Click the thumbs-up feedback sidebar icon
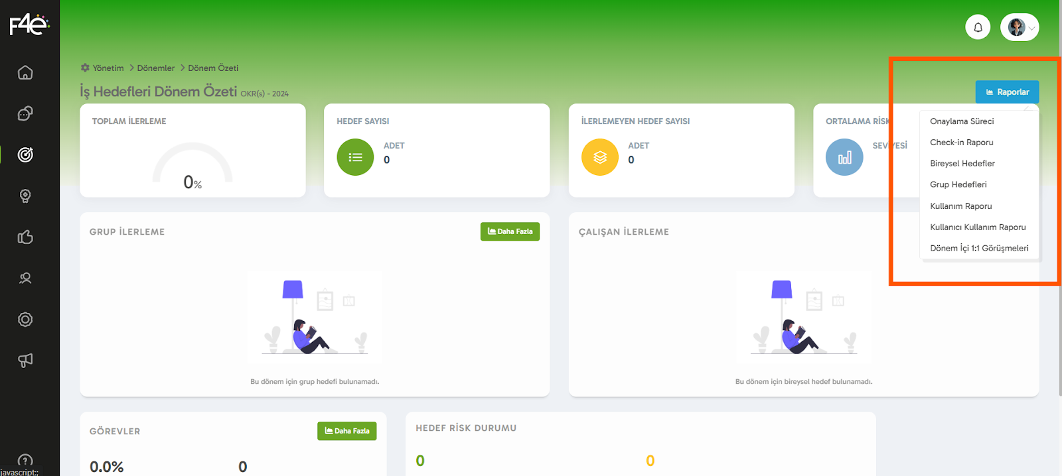The width and height of the screenshot is (1062, 476). pos(25,237)
